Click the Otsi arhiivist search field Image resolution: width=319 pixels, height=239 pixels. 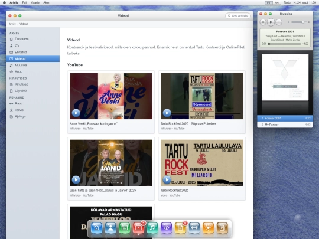[238, 16]
